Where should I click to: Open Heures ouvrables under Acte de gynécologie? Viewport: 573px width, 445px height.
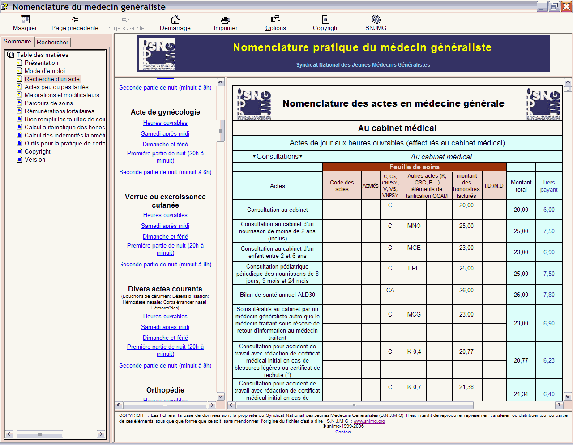pos(165,123)
